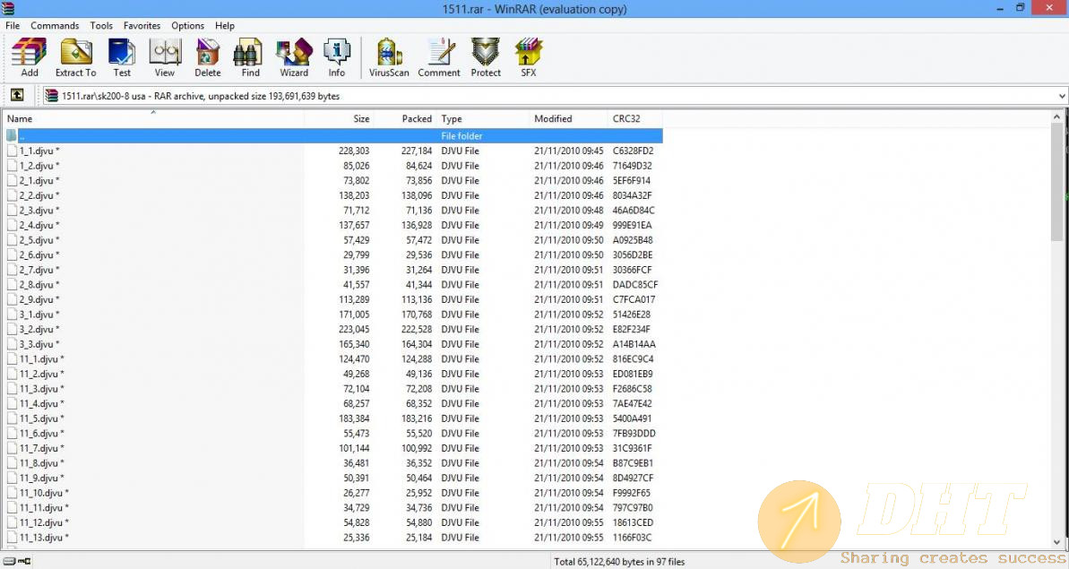Open the Favorites menu
The width and height of the screenshot is (1069, 569).
(142, 25)
